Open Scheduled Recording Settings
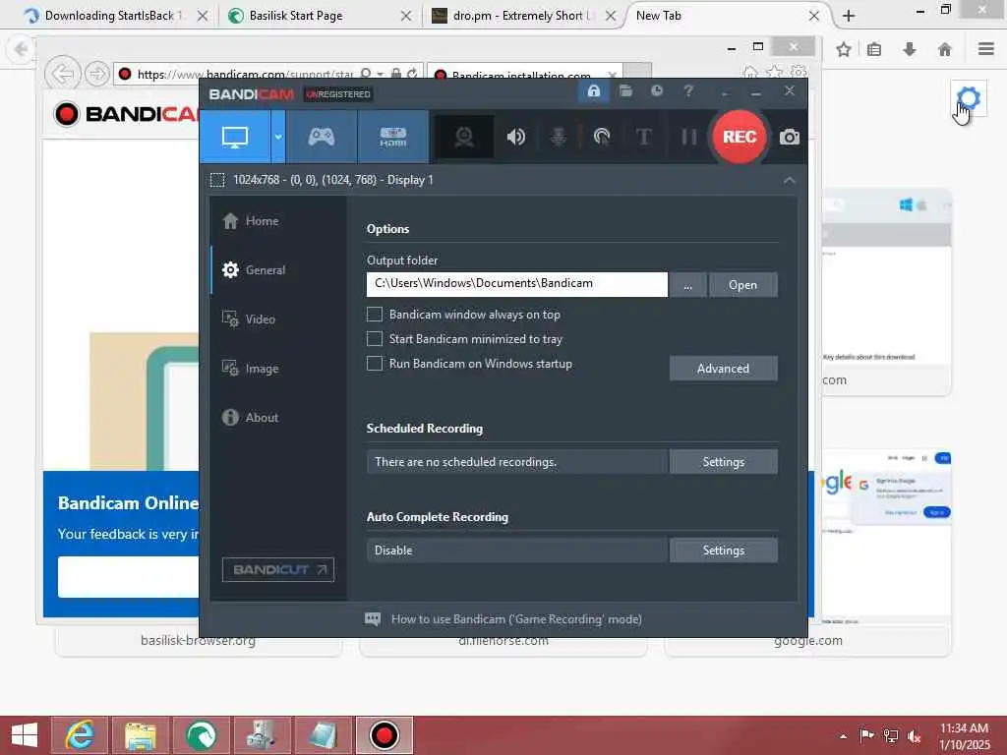1007x755 pixels. click(x=723, y=462)
